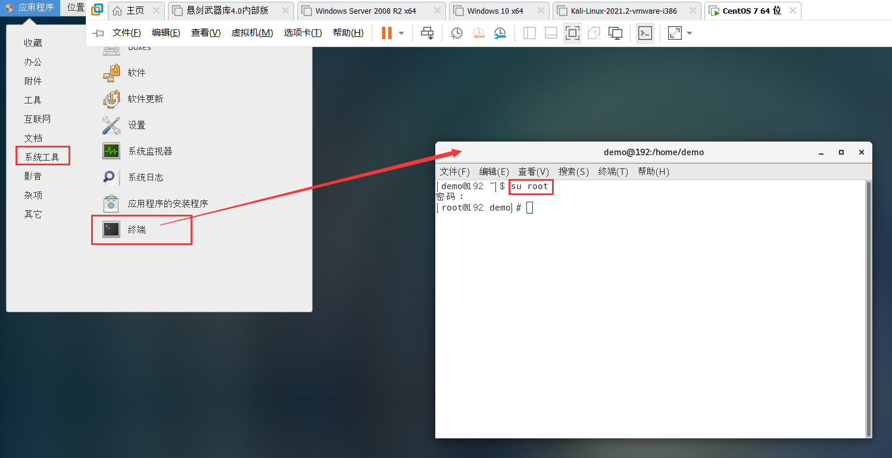The width and height of the screenshot is (892, 458).
Task: Click the multiple monitors icon
Action: coord(615,33)
